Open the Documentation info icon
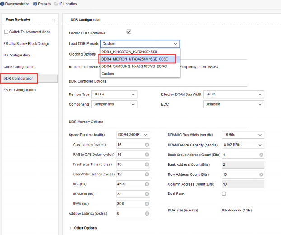The width and height of the screenshot is (281, 235). [2, 4]
